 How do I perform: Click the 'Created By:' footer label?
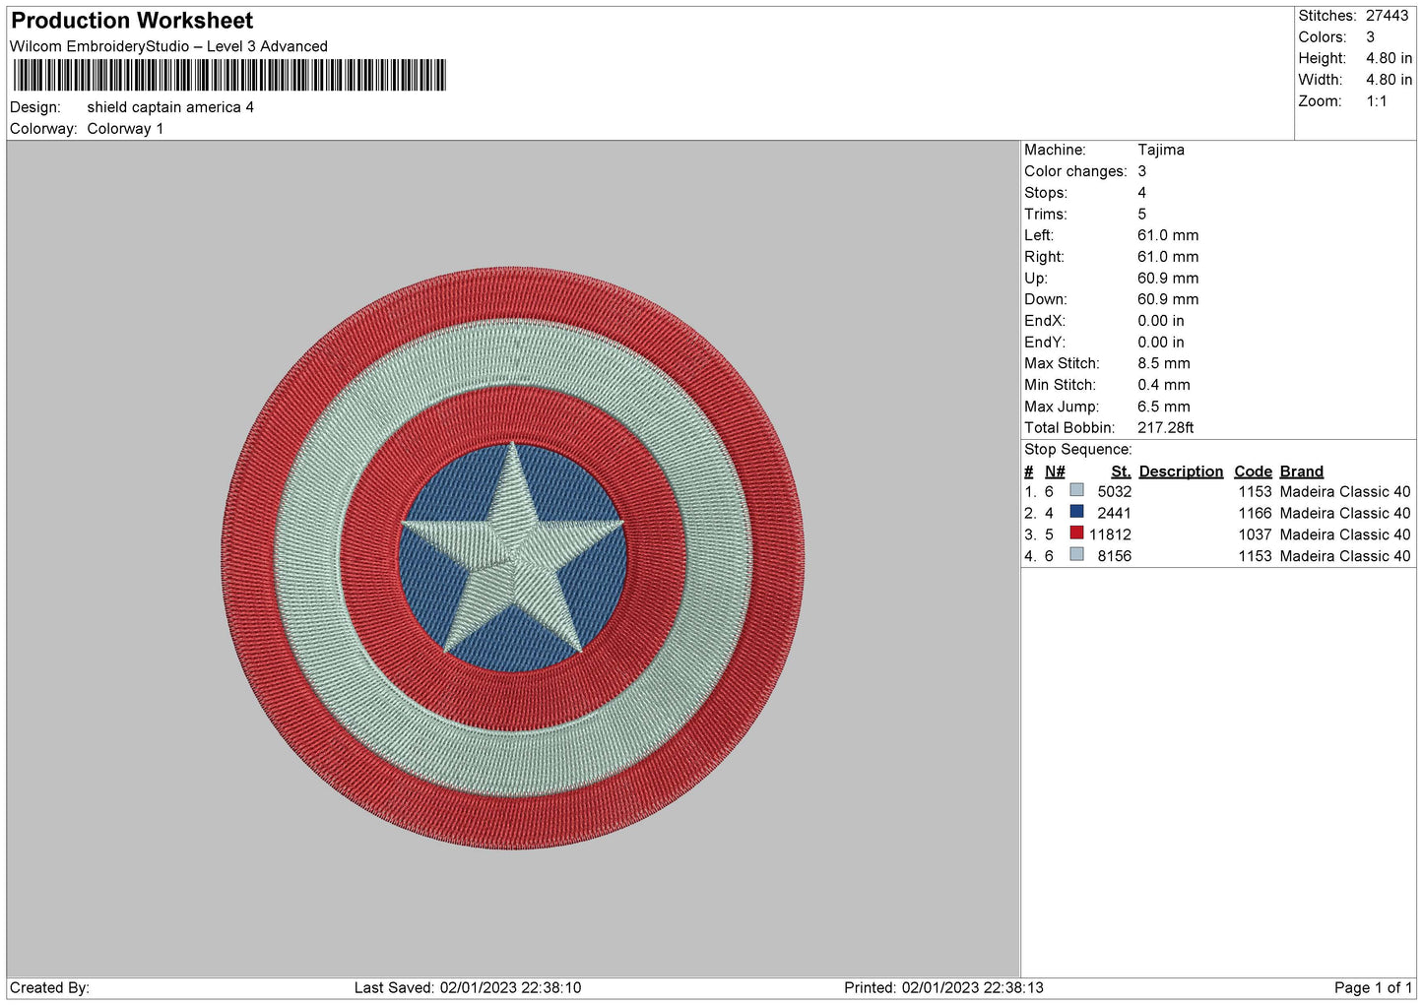tap(49, 987)
